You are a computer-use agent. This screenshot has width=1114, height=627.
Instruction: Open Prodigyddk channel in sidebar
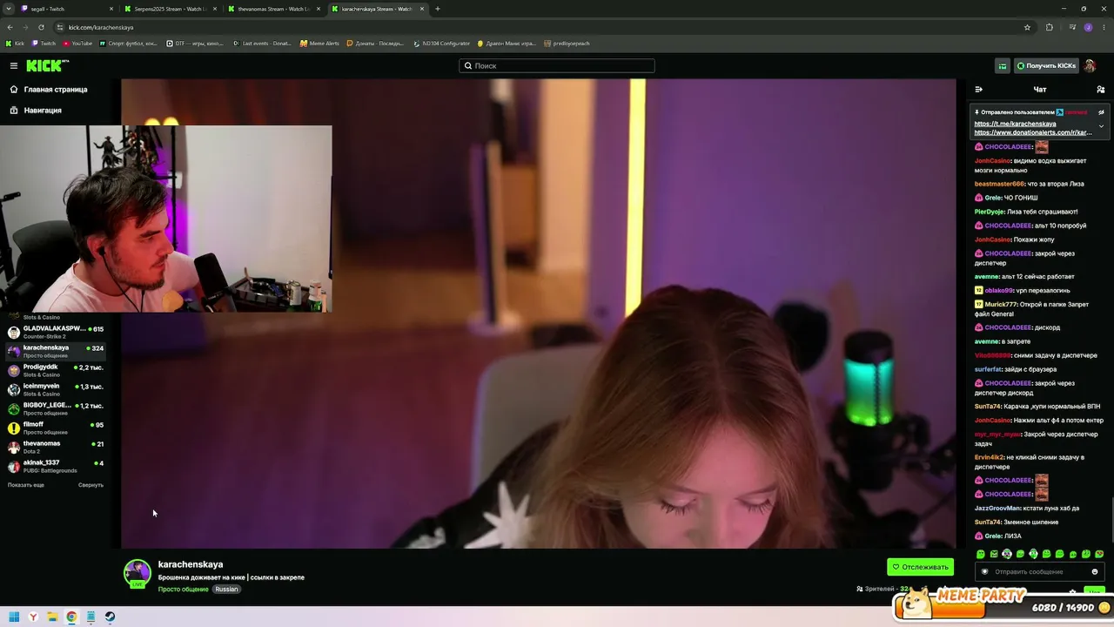56,370
